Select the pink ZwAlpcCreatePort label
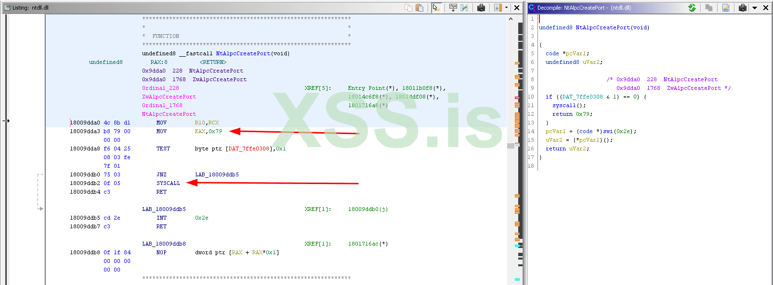 [169, 97]
